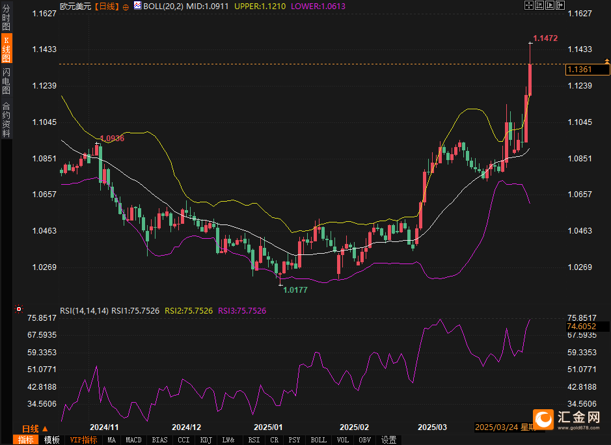The width and height of the screenshot is (611, 445).
Task: Click the 1.0851 label on the left axis
Action: (x=44, y=159)
